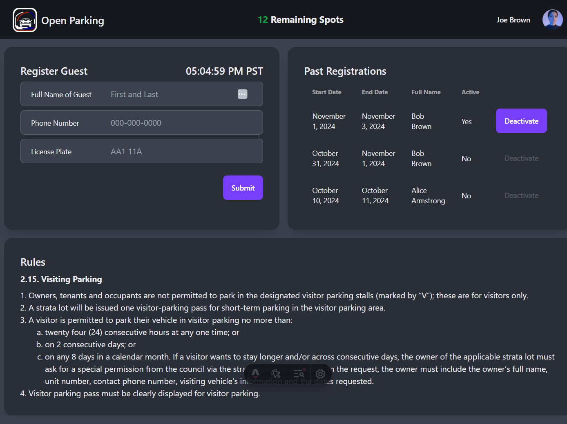Sort by the End Date column header
The image size is (567, 424).
coord(375,92)
